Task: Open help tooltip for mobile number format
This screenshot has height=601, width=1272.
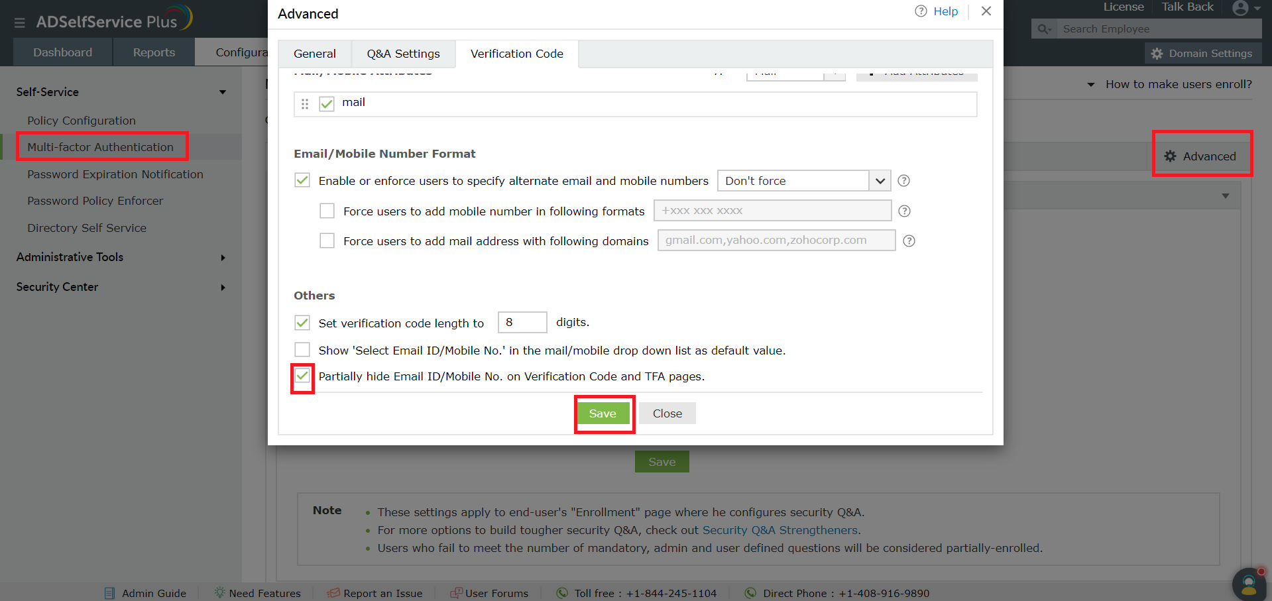Action: point(904,211)
